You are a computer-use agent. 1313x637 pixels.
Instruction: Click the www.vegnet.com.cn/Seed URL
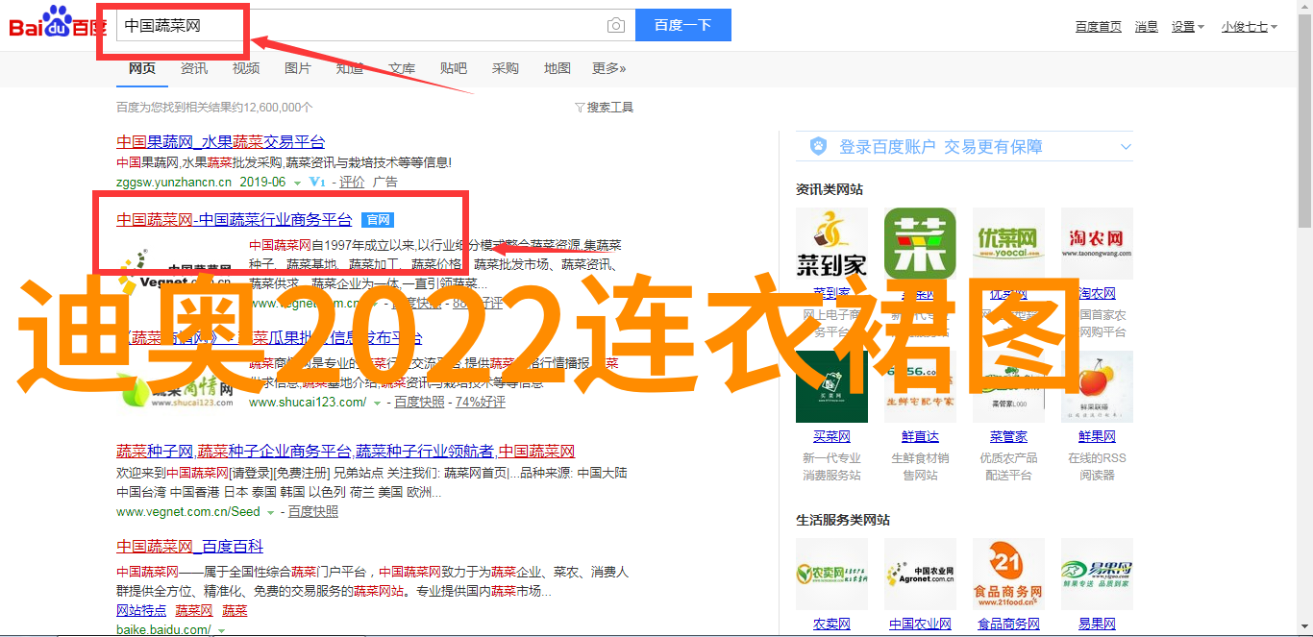(188, 512)
